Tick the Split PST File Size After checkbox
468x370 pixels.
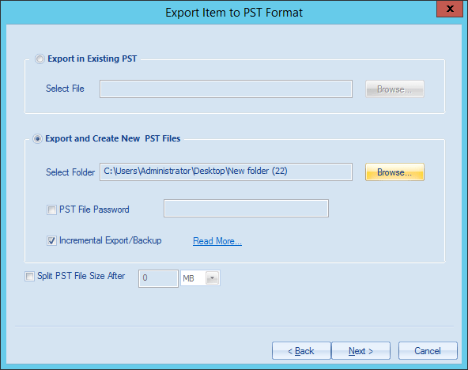(x=29, y=276)
